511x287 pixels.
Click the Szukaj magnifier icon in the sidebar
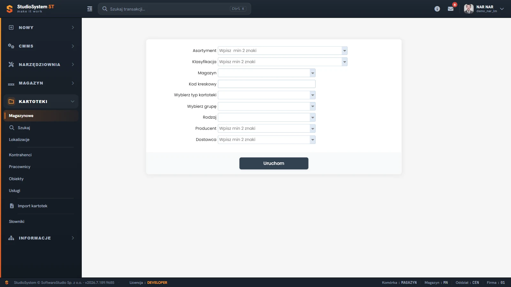[12, 128]
